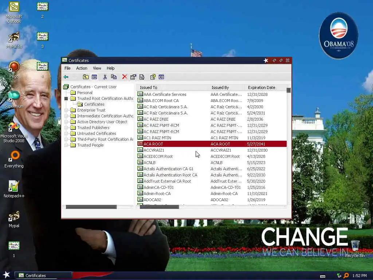Select the Everything desktop icon

coord(14,160)
